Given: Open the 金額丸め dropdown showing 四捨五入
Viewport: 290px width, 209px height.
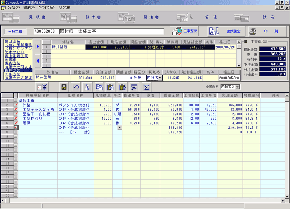Looking at the screenshot, I should pos(238,87).
